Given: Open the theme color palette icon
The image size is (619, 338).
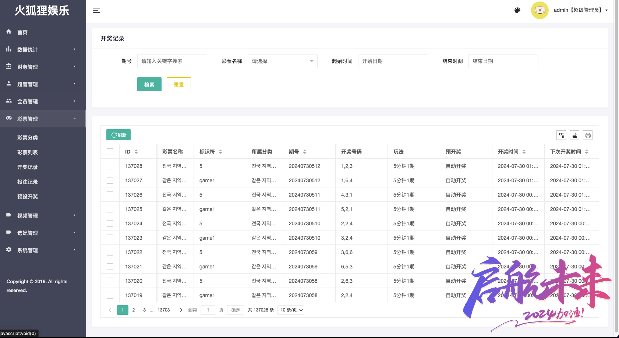Looking at the screenshot, I should tap(517, 10).
